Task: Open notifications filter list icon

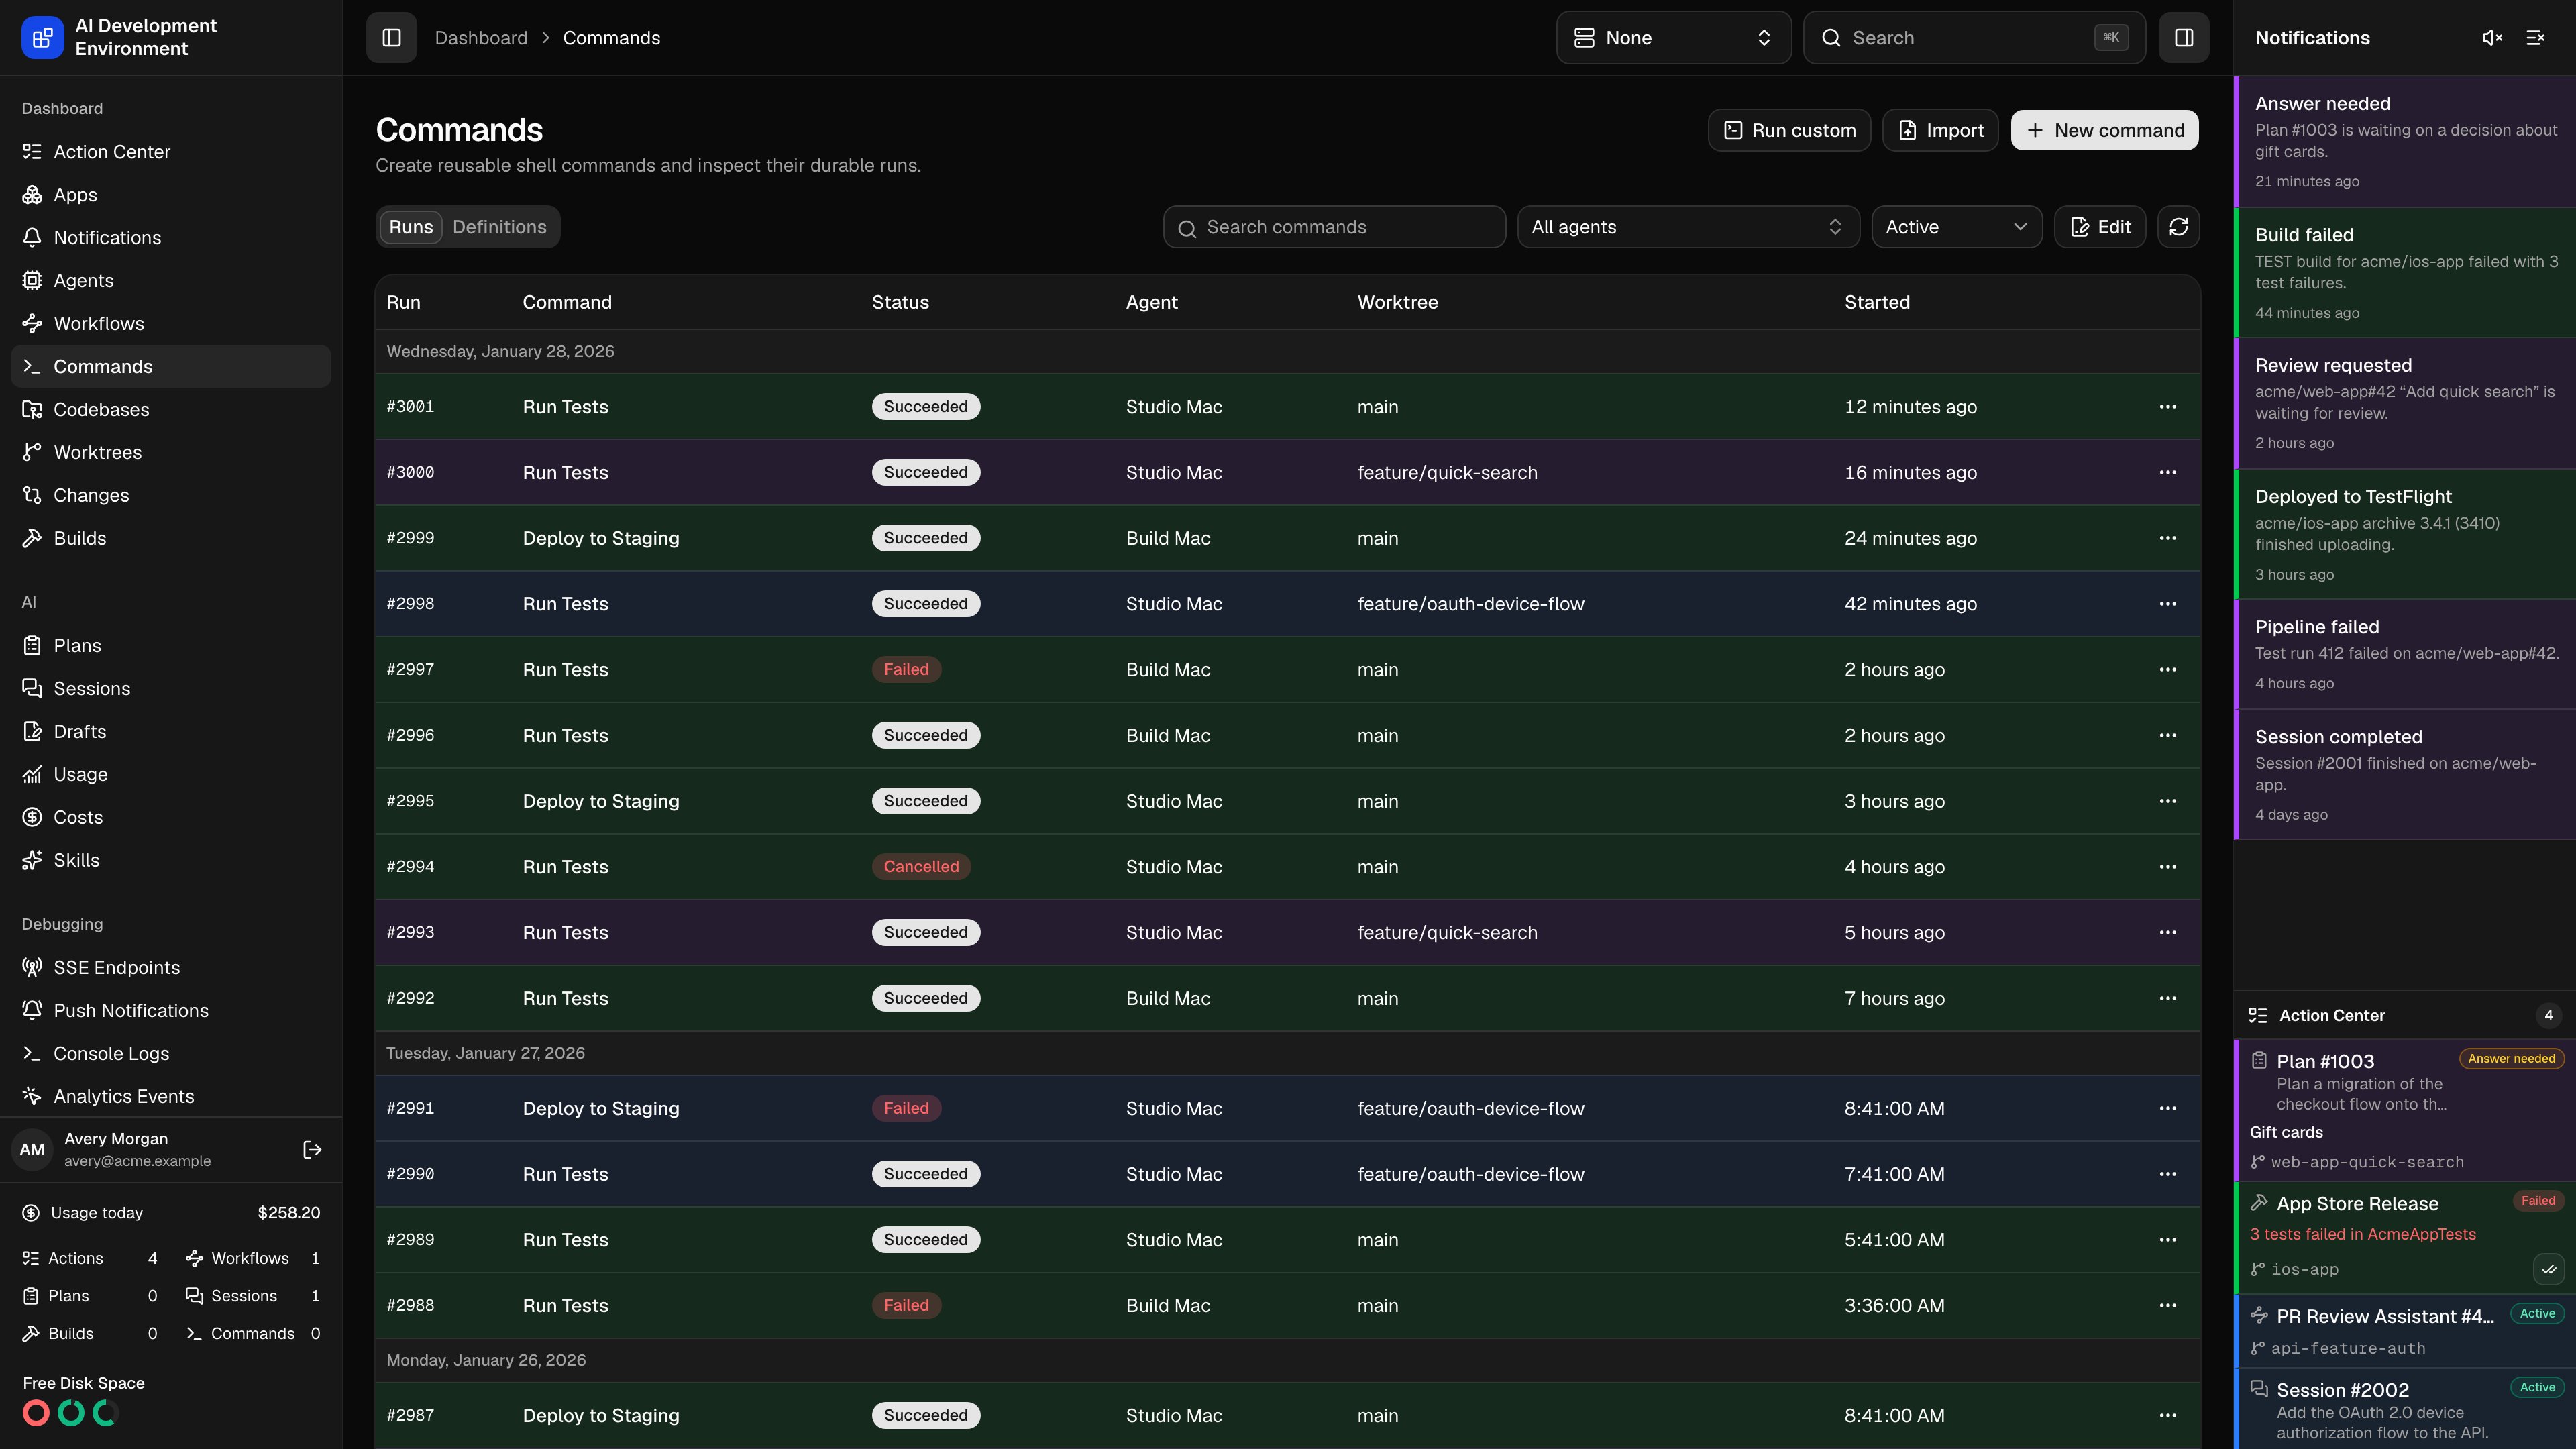Action: click(2535, 38)
